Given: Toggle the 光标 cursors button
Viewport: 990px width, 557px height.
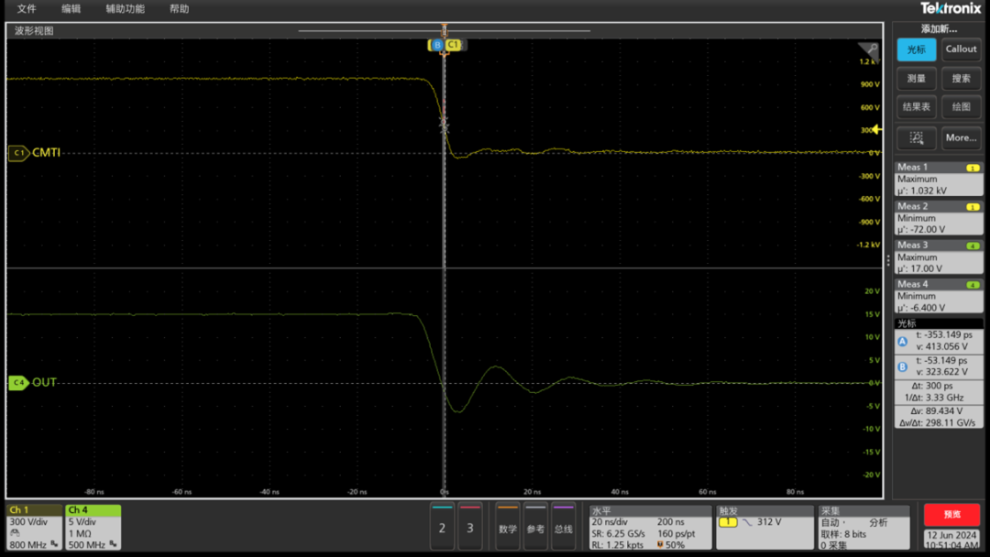Looking at the screenshot, I should point(916,49).
